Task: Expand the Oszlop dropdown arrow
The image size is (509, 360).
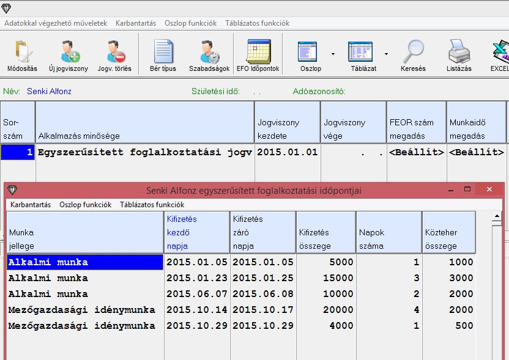Action: pyautogui.click(x=333, y=54)
